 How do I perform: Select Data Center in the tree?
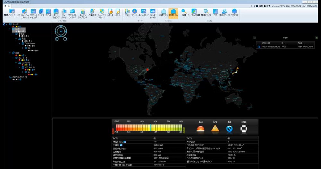(x=30, y=43)
